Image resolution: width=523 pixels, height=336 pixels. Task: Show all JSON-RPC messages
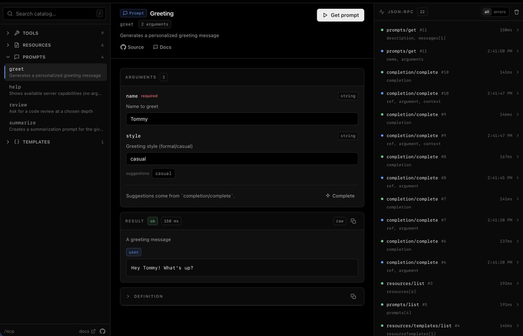coord(487,12)
